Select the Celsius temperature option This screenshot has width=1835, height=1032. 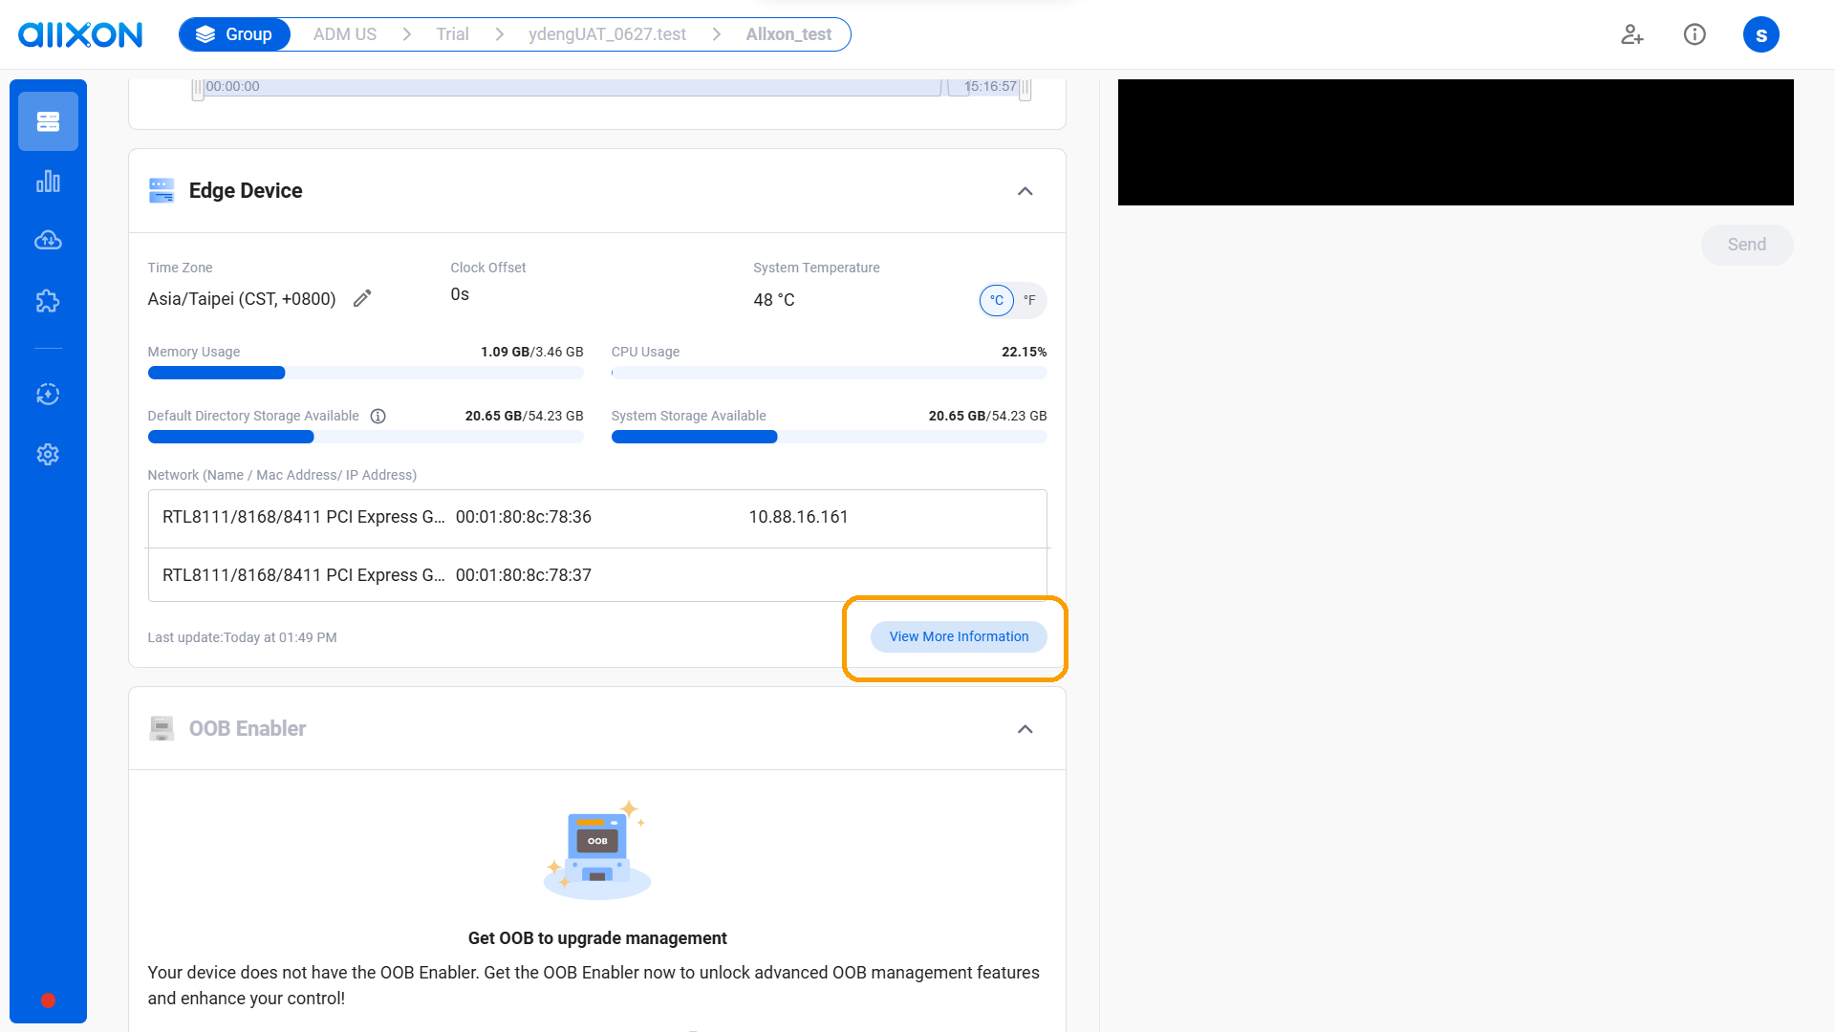click(x=996, y=300)
